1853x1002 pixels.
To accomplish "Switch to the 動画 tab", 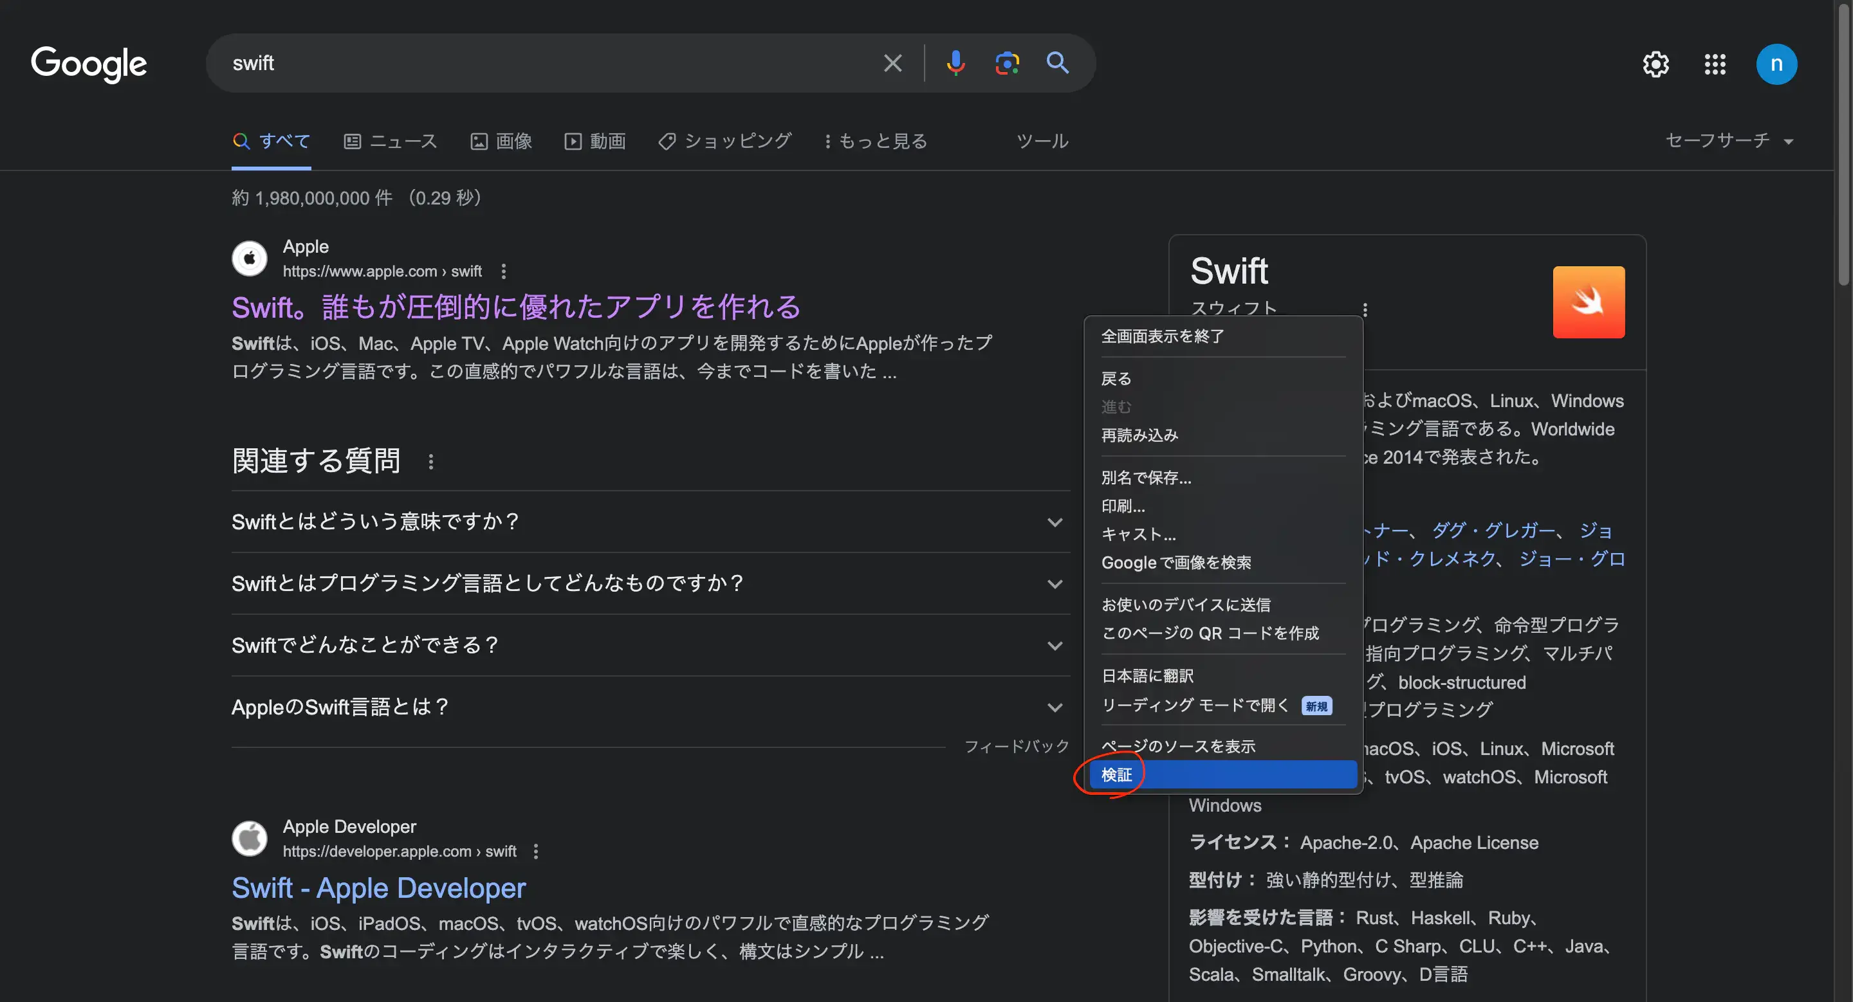I will (595, 141).
